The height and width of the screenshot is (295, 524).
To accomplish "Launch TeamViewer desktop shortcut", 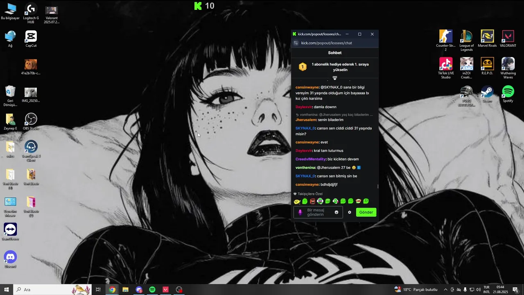I will pyautogui.click(x=10, y=232).
